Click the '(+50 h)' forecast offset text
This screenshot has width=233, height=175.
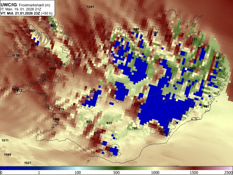47,13
